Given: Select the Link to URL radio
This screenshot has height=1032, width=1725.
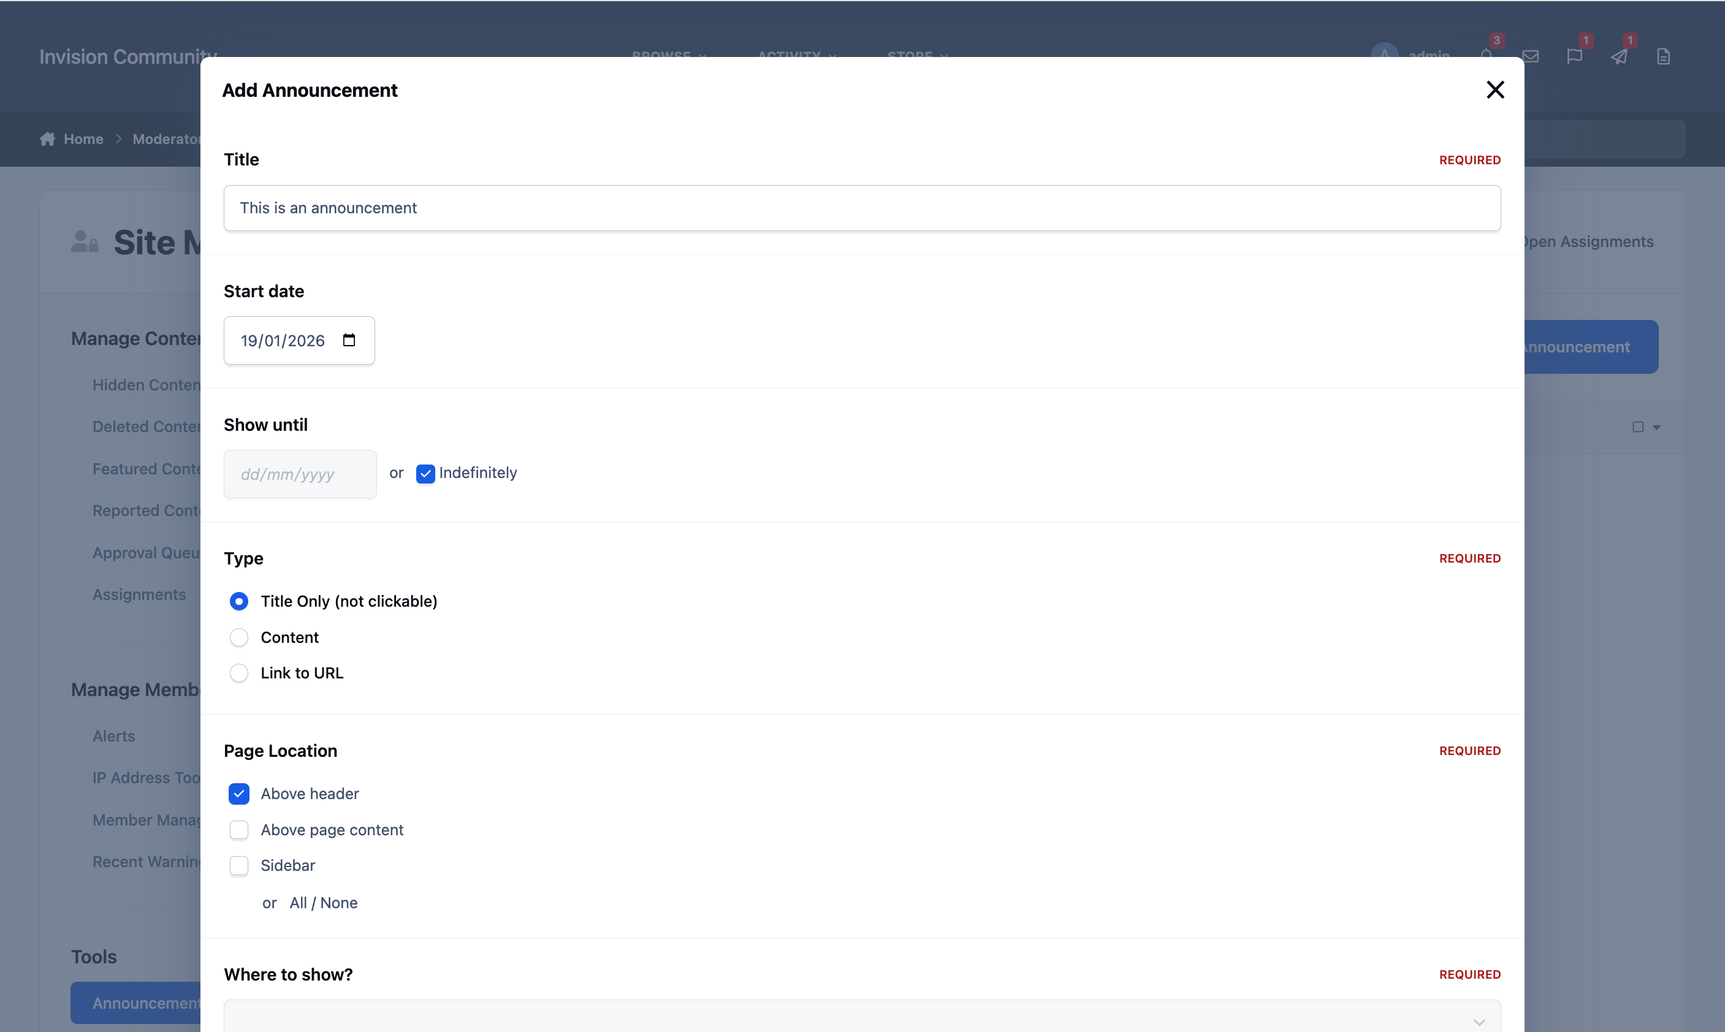Looking at the screenshot, I should tap(238, 673).
